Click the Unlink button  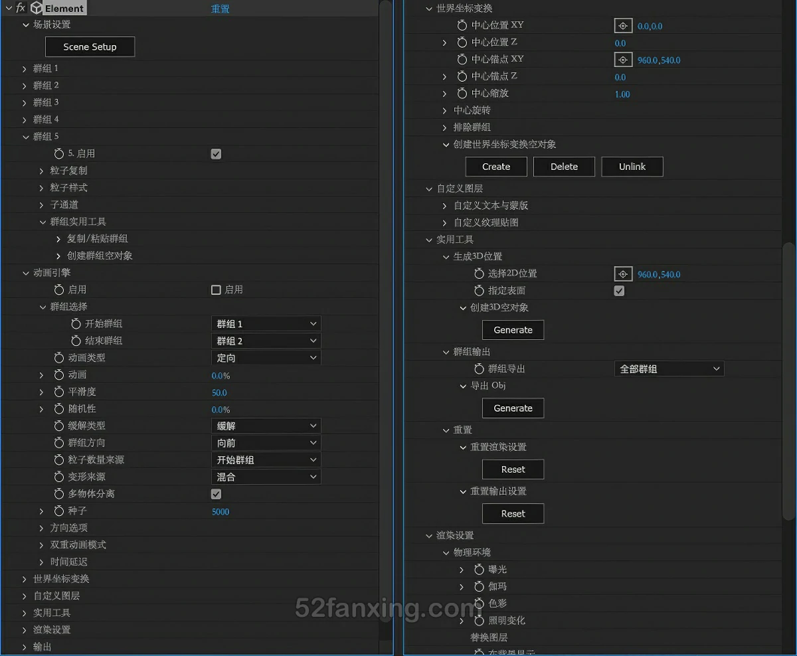point(632,167)
